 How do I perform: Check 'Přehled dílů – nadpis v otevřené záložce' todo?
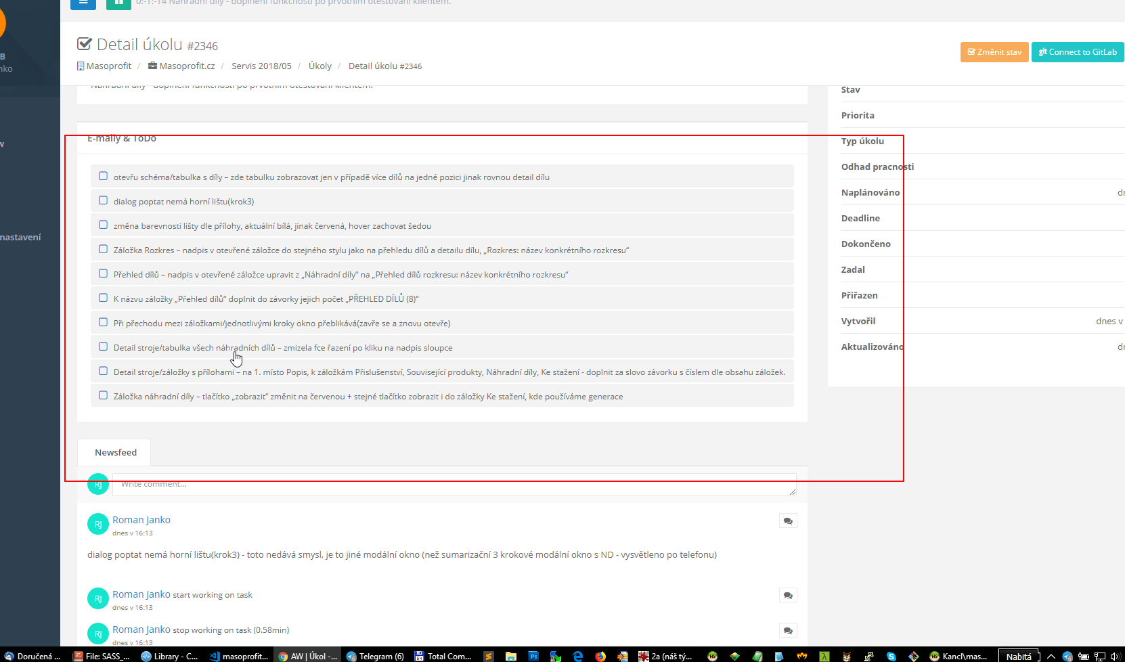pyautogui.click(x=103, y=273)
